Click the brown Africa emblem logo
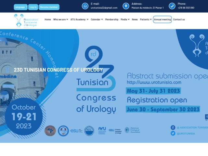The height and width of the screenshot is (156, 208). [x=50, y=131]
